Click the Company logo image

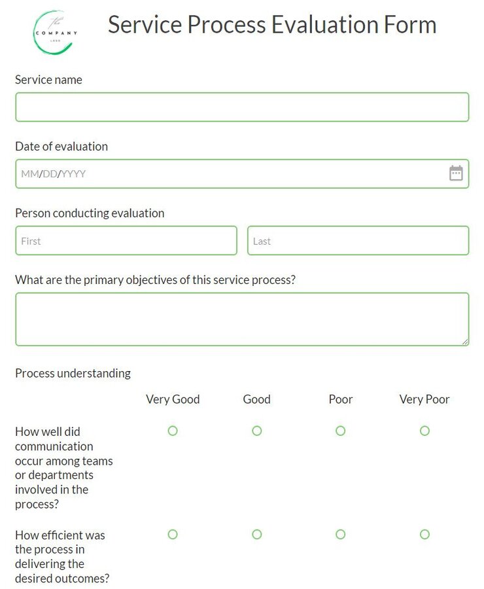56,31
